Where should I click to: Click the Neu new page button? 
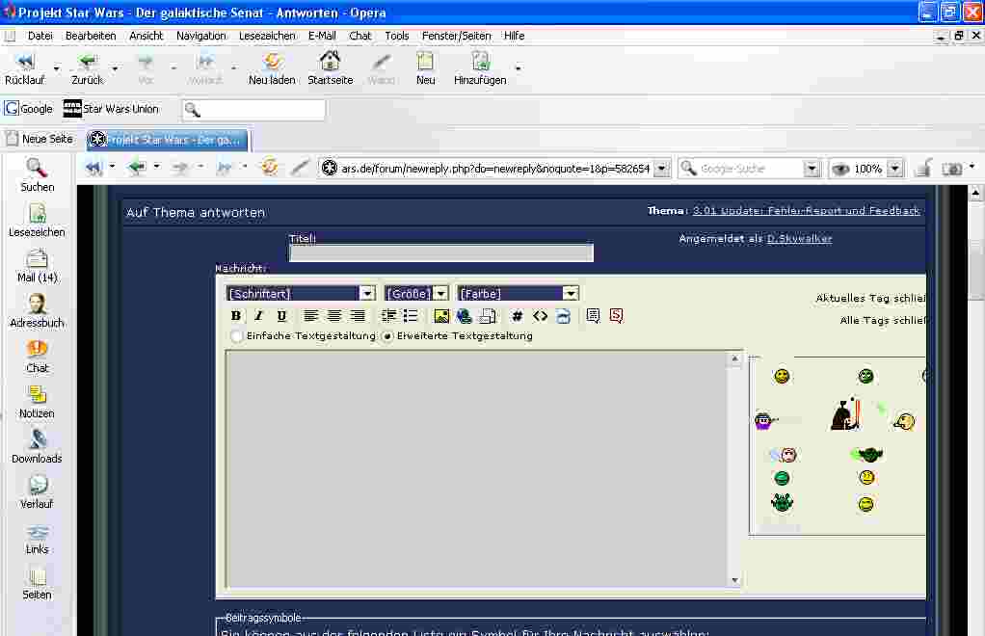(425, 68)
